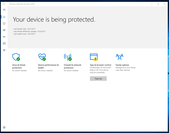
Task: Maximize the Security Centre window
Action: [158, 4]
